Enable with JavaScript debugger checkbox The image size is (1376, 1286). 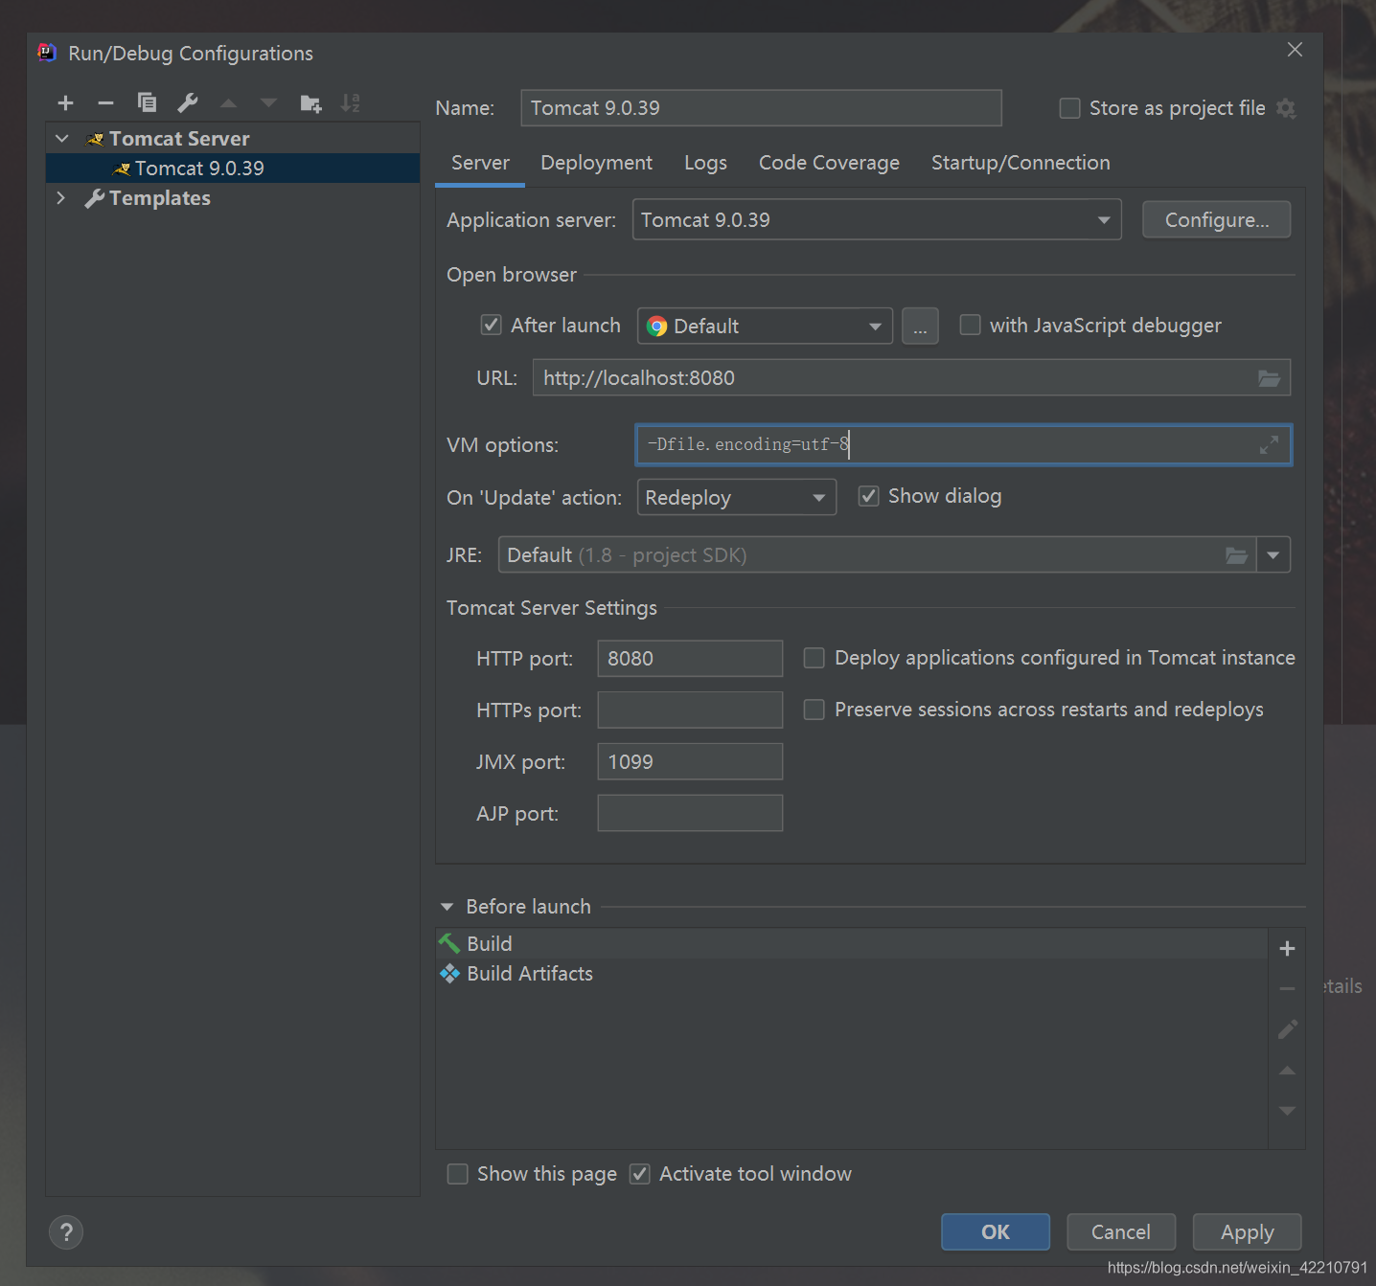[970, 326]
